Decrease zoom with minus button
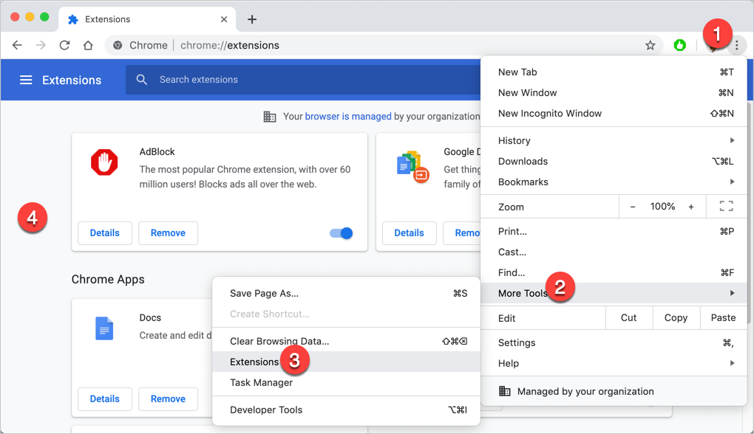 pos(633,207)
